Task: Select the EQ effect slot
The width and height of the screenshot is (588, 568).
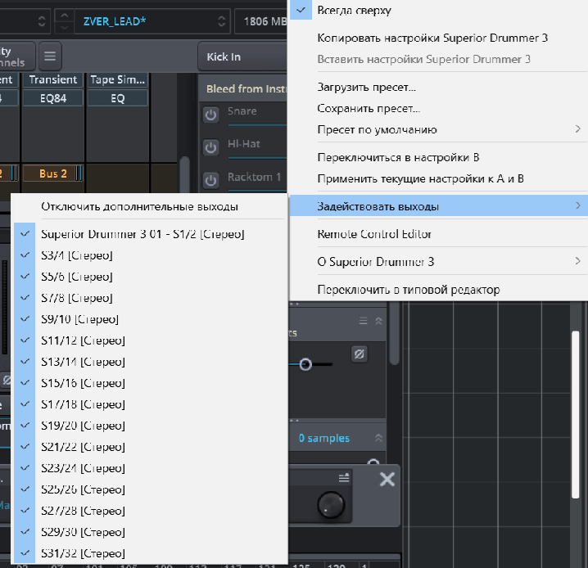Action: [117, 98]
